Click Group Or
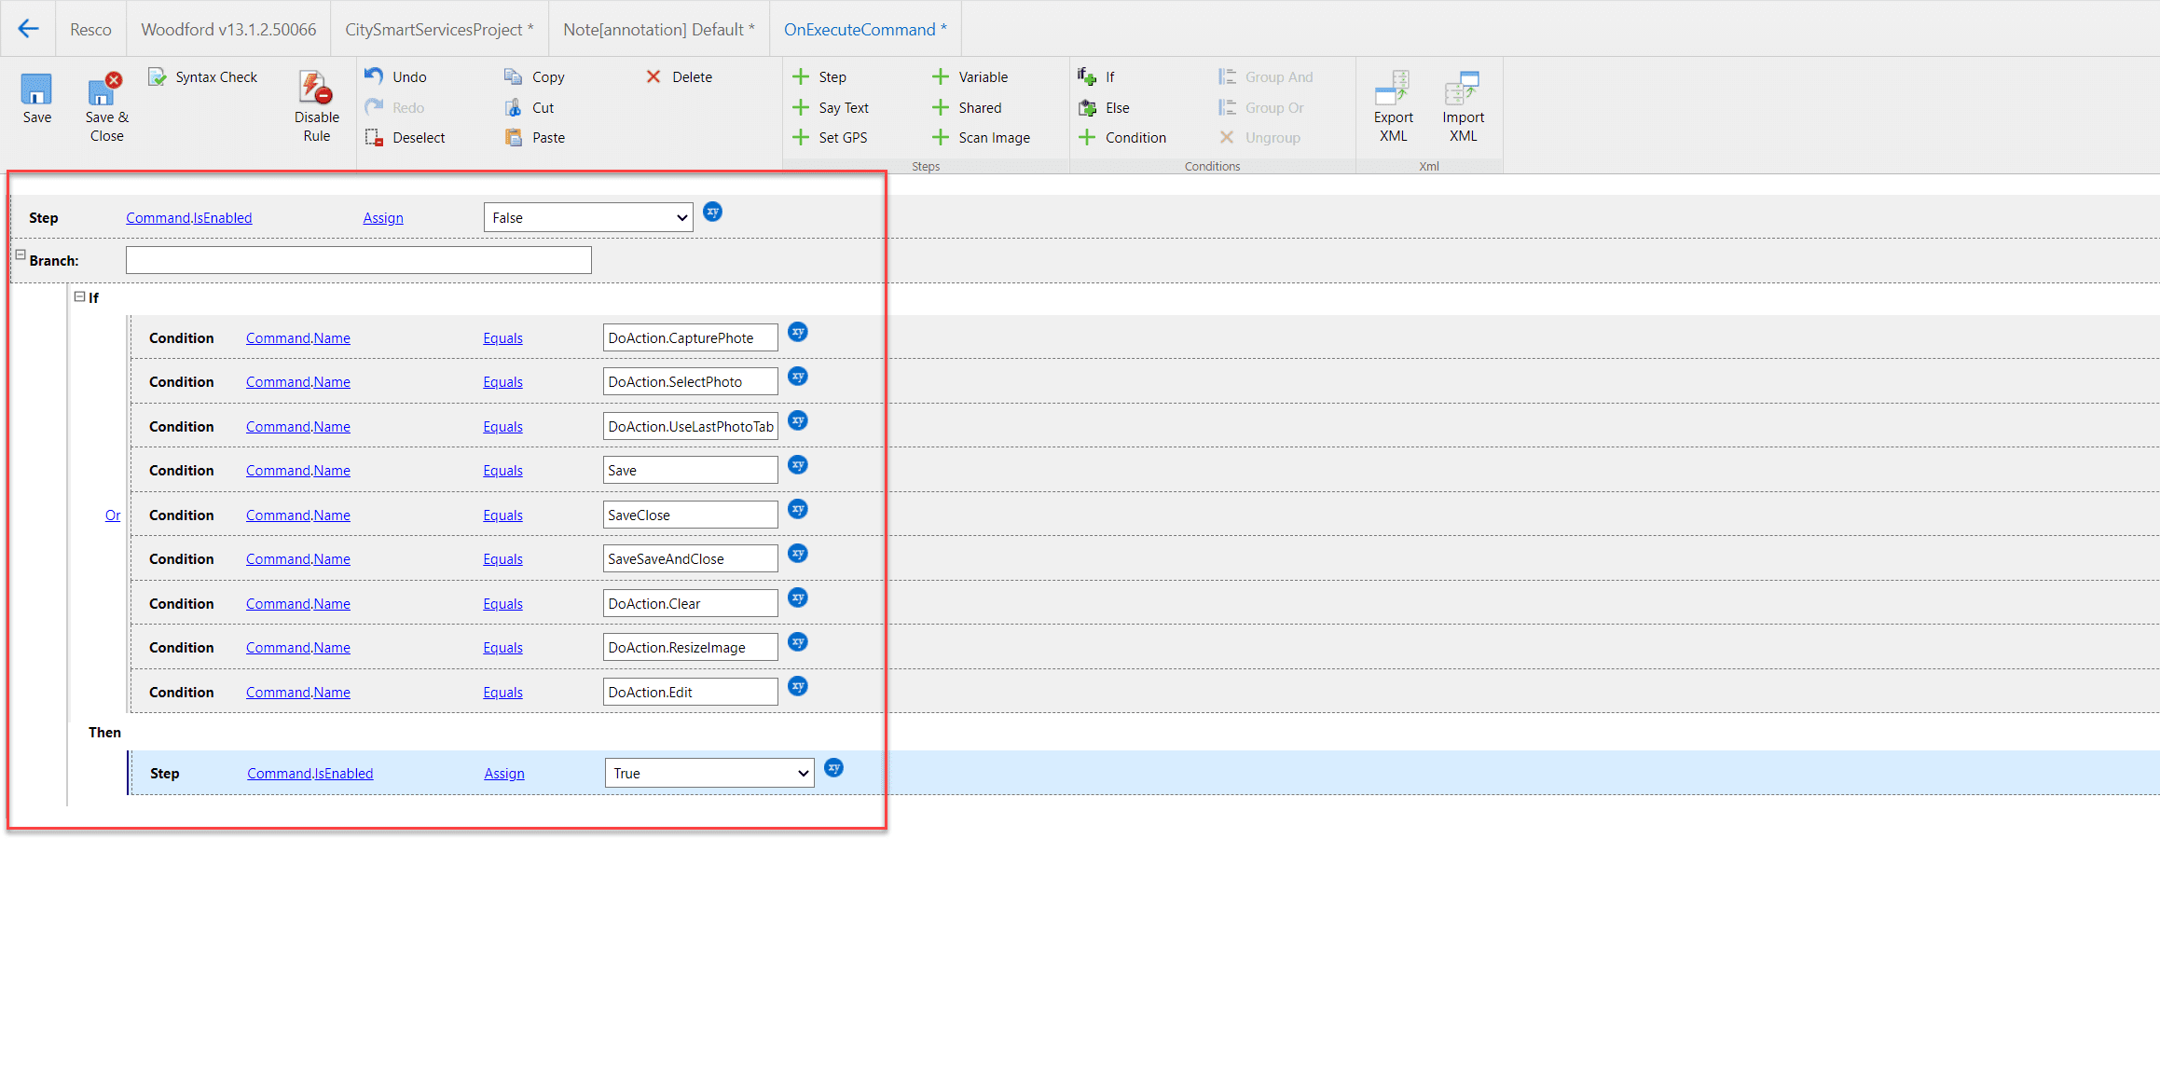This screenshot has width=2160, height=1072. [1261, 108]
